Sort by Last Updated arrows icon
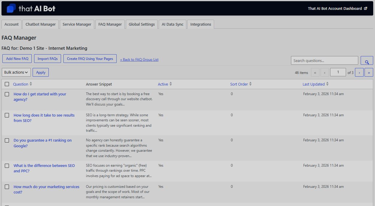Image resolution: width=375 pixels, height=206 pixels. [x=327, y=84]
